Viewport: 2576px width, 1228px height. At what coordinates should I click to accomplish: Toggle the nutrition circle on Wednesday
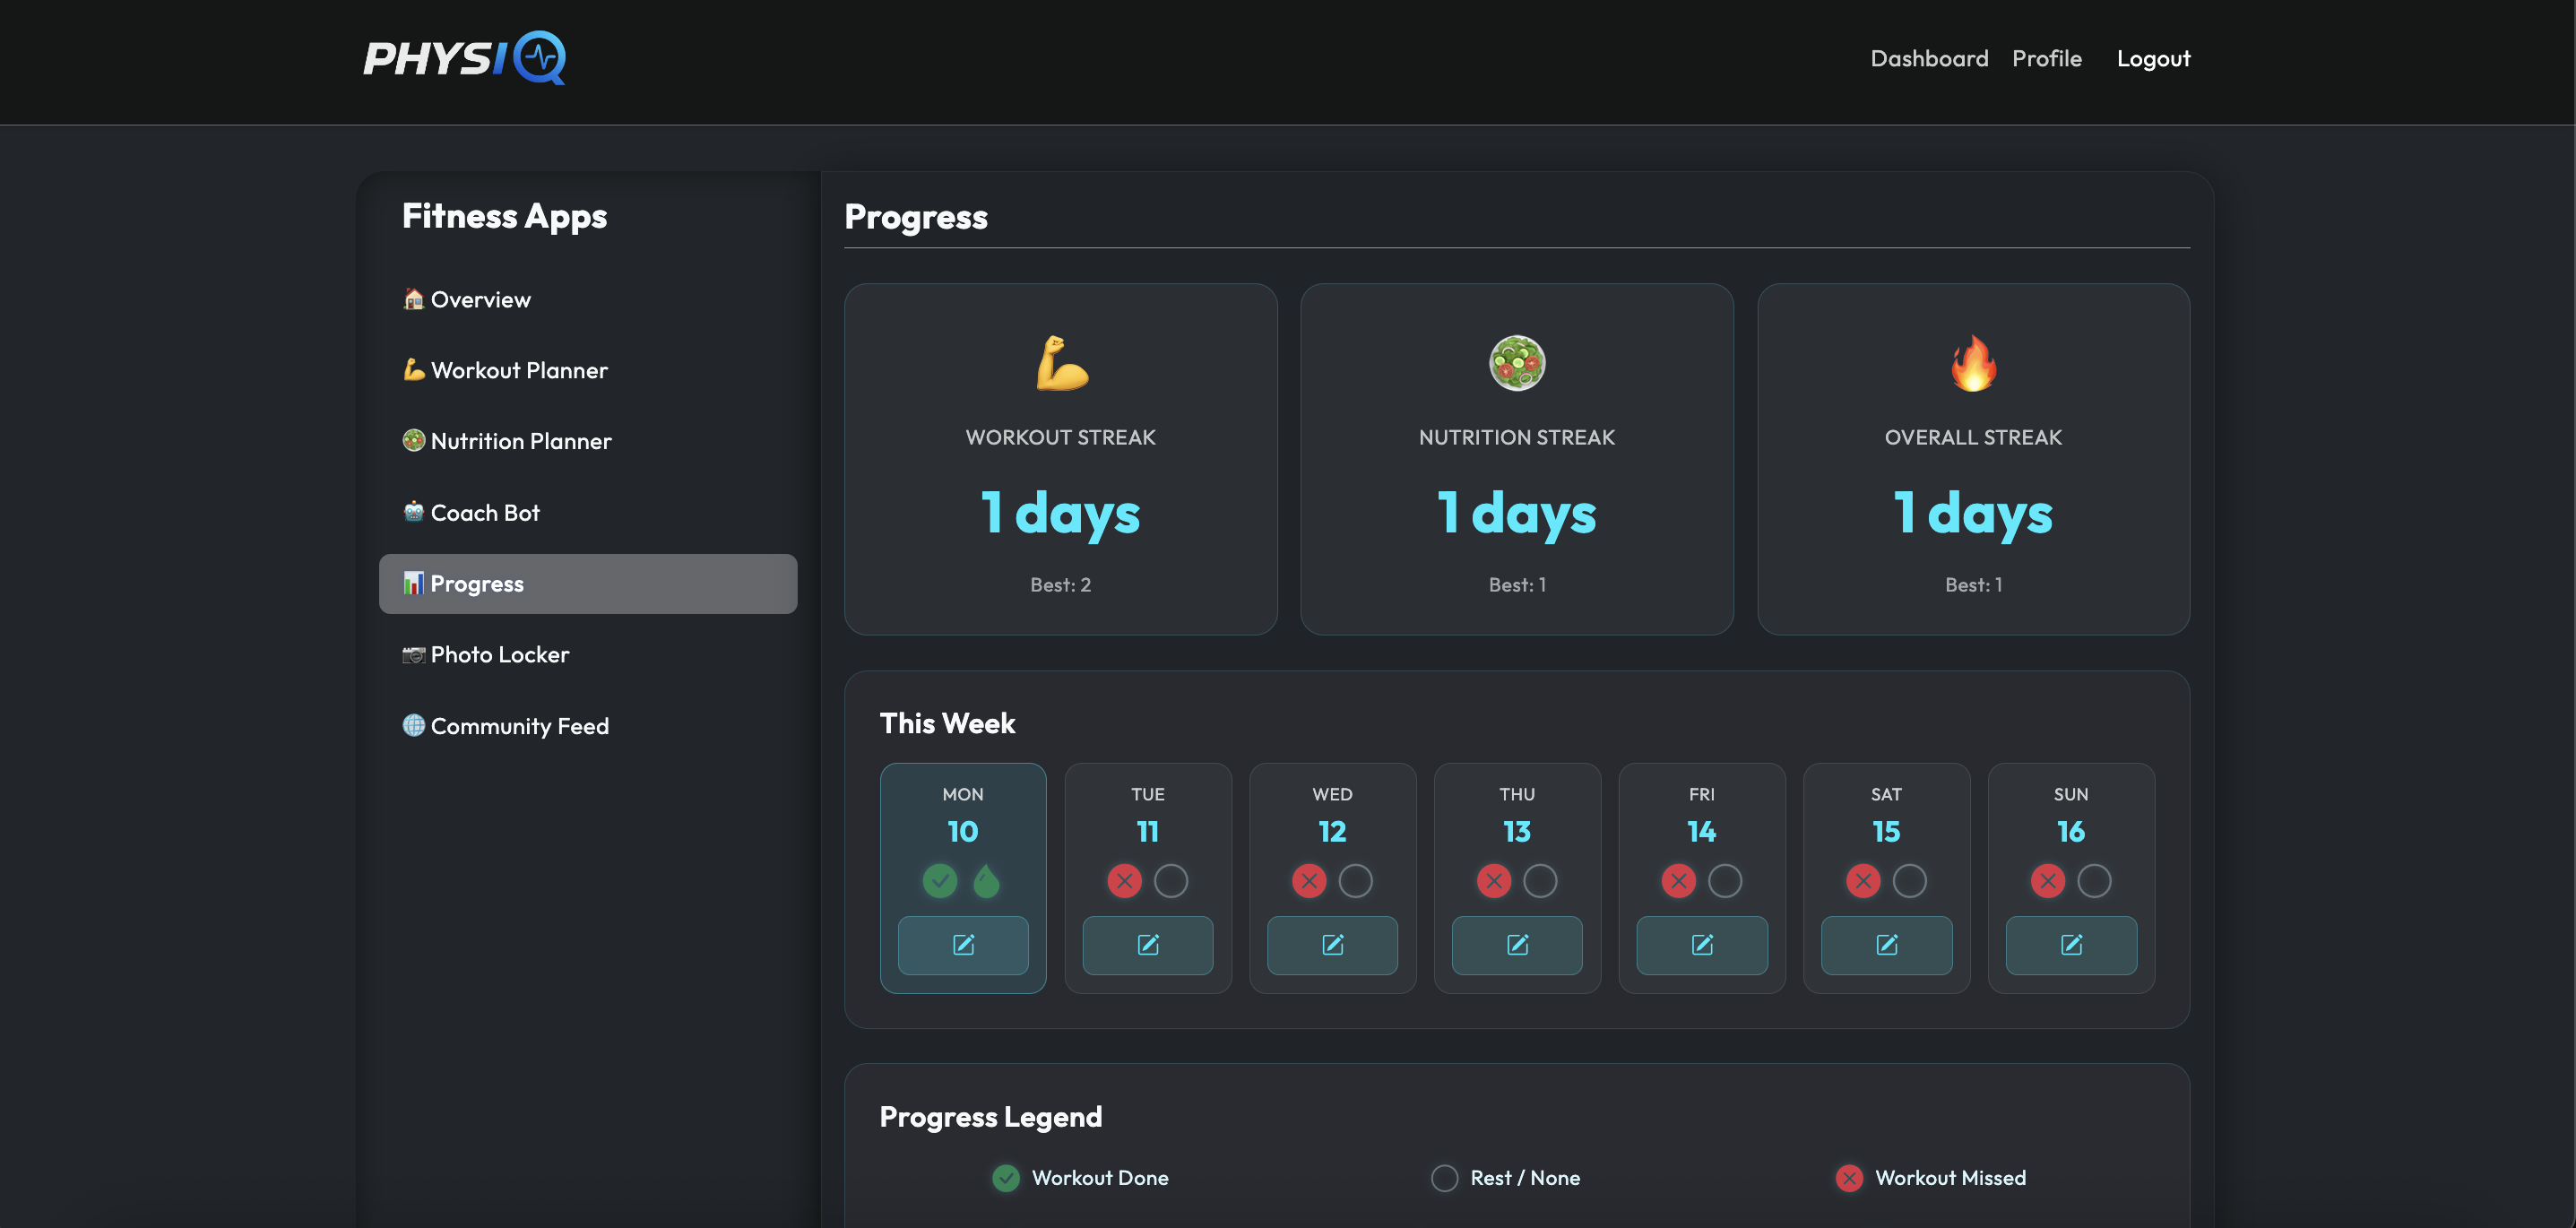[1355, 881]
